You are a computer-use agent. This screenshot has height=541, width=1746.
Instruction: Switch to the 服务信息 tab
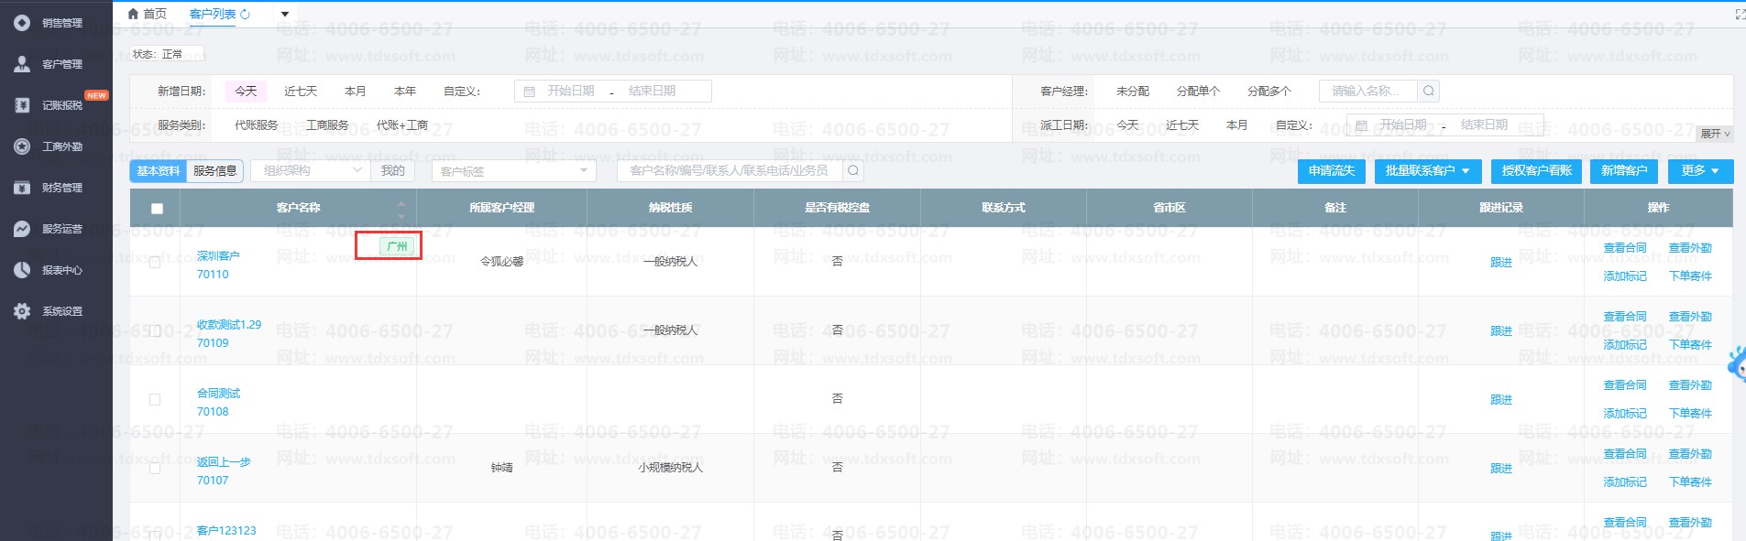pos(214,171)
